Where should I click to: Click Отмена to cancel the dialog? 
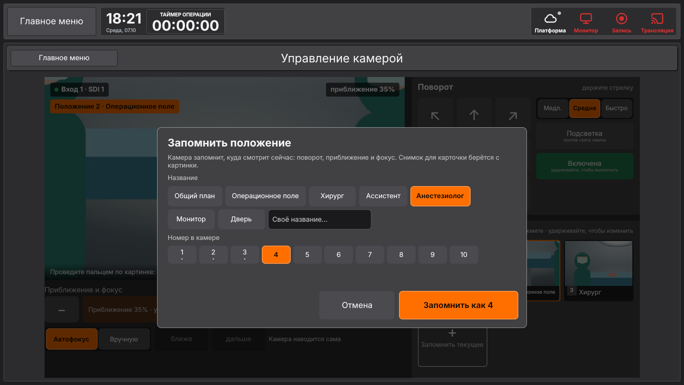(357, 305)
